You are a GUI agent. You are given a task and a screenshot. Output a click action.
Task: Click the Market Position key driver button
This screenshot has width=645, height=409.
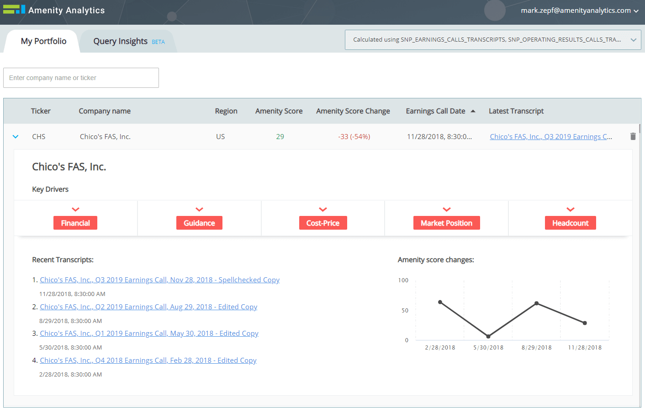click(x=447, y=223)
